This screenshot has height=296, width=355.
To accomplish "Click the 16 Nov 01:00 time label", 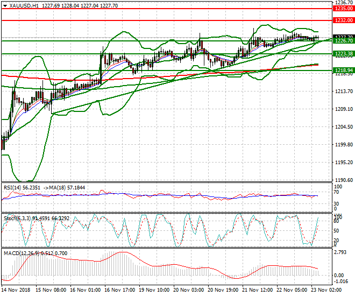I will 86,290.
